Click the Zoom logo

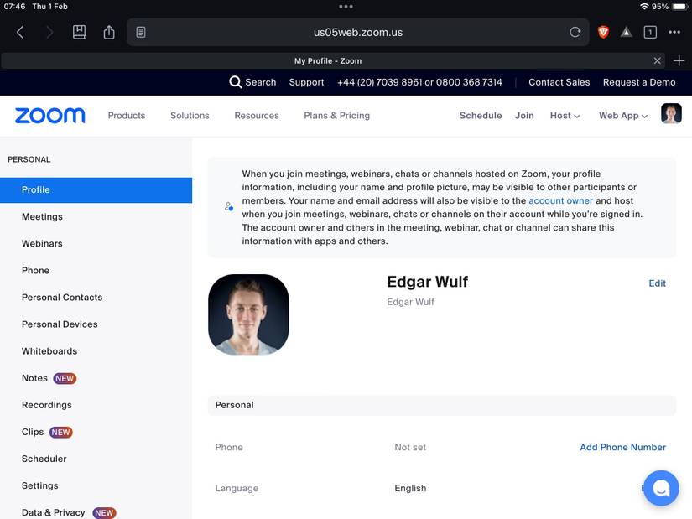tap(50, 116)
